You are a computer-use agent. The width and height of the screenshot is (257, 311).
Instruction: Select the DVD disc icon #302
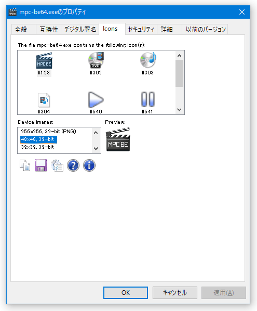pyautogui.click(x=96, y=60)
